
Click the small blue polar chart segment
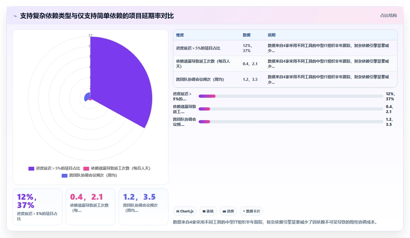coord(87,97)
